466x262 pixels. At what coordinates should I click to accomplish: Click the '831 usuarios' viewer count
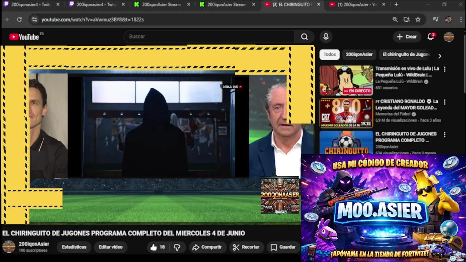386,88
